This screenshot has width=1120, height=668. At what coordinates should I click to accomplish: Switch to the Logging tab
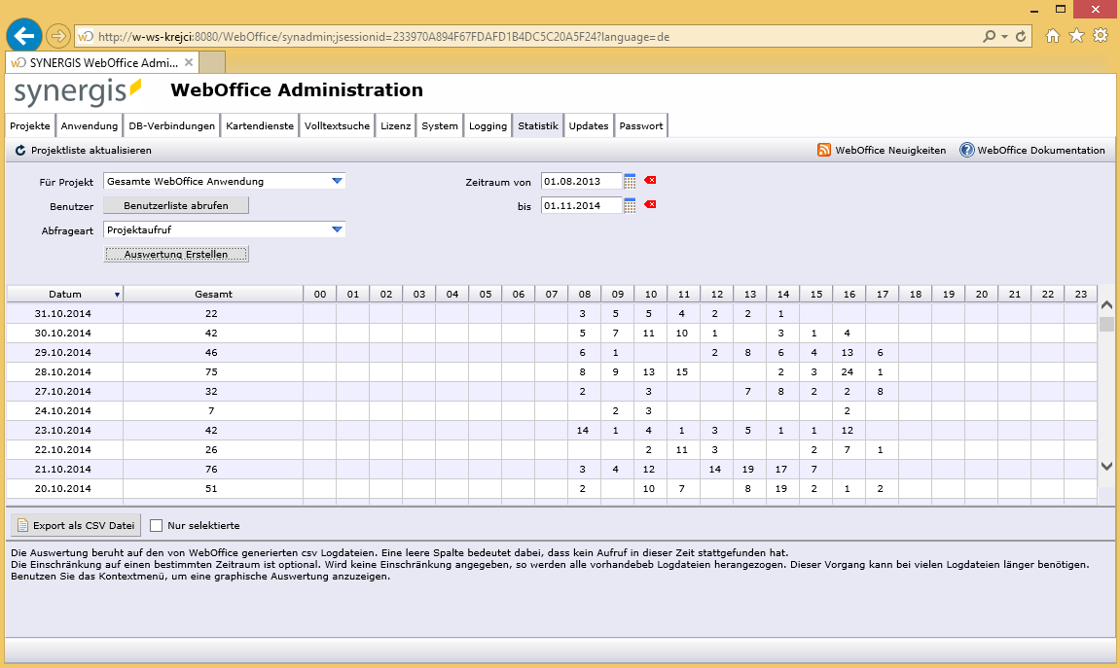coord(488,126)
